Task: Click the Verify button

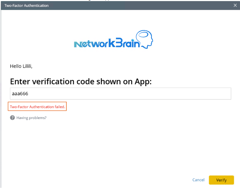Action: coord(221,180)
